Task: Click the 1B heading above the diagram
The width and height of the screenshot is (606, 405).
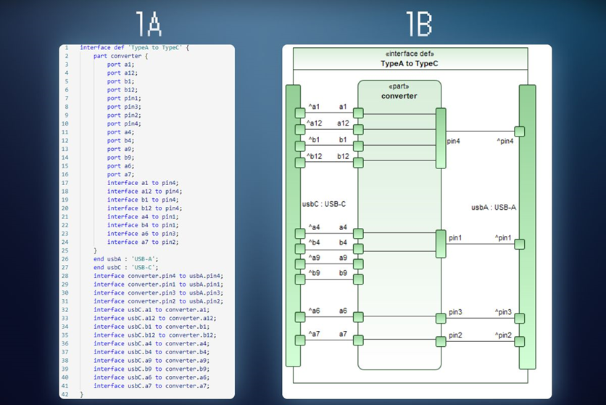Action: [x=418, y=24]
